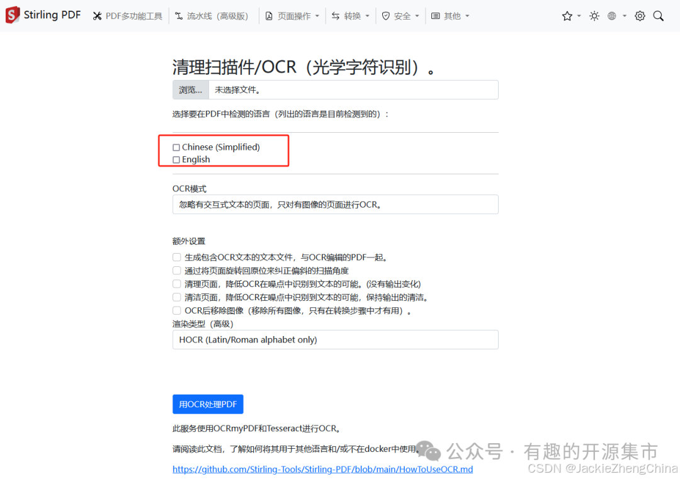The image size is (680, 479).
Task: Check 生成包含OCR文本的文本文件 option
Action: 176,257
